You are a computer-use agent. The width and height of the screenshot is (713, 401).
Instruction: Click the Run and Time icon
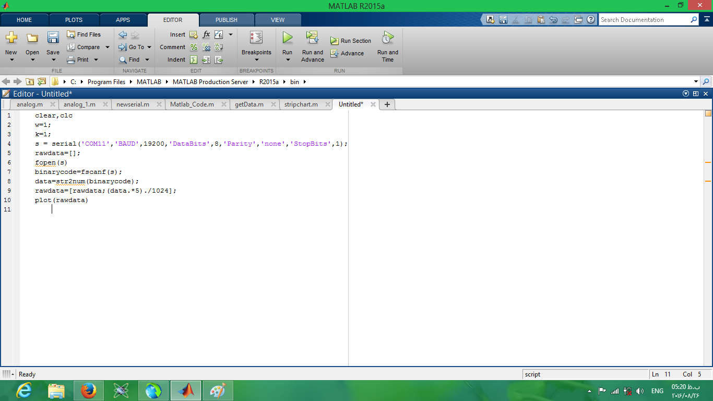[387, 38]
